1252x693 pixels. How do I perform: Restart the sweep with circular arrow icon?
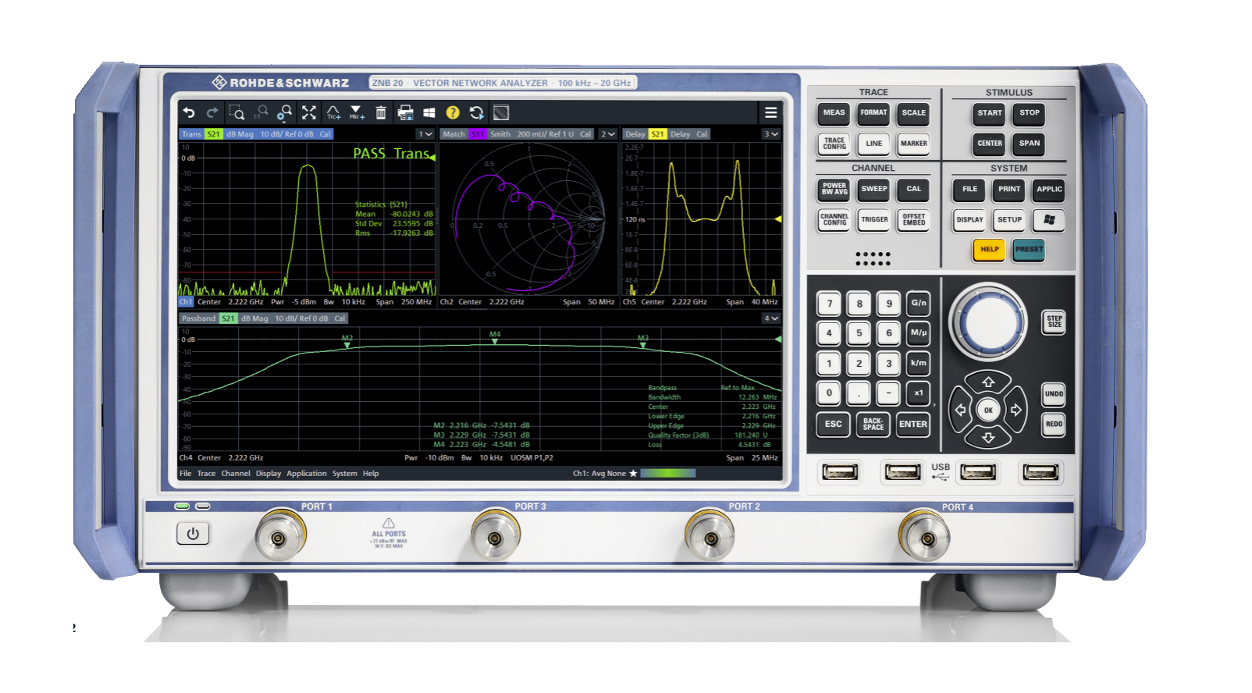476,112
